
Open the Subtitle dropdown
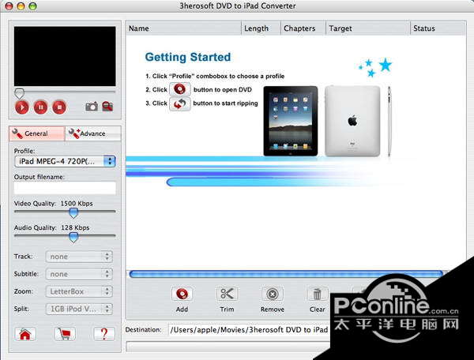click(x=79, y=274)
